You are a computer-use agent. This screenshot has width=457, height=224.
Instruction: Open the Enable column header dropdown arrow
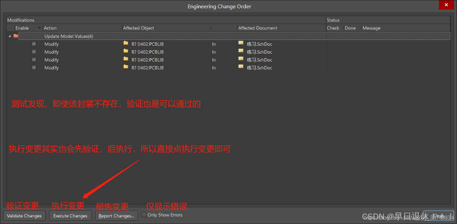tap(40, 28)
